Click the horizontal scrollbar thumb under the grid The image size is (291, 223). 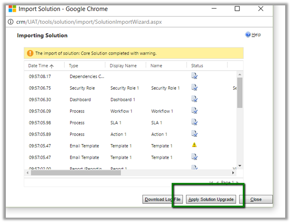tap(76, 173)
